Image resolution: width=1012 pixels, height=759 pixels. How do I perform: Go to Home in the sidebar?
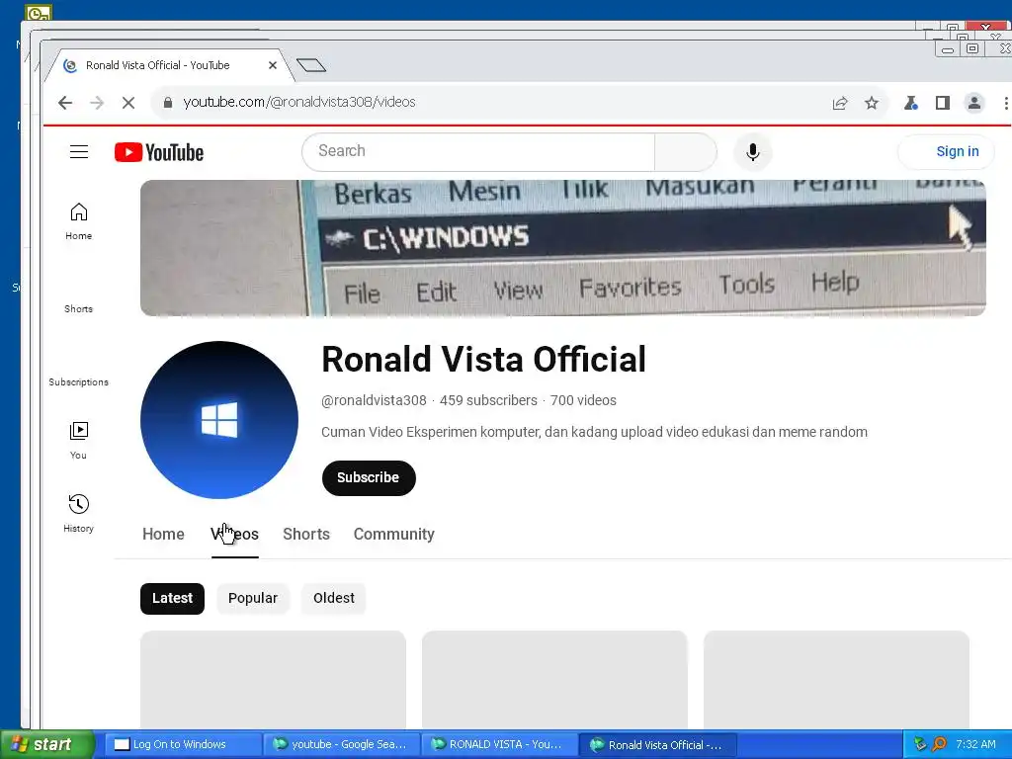tap(79, 221)
